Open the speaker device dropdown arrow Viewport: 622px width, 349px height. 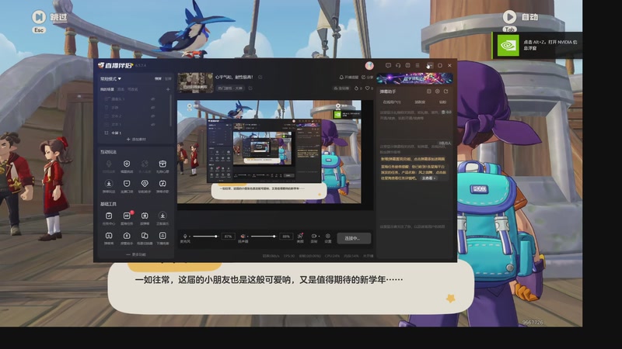coord(247,237)
